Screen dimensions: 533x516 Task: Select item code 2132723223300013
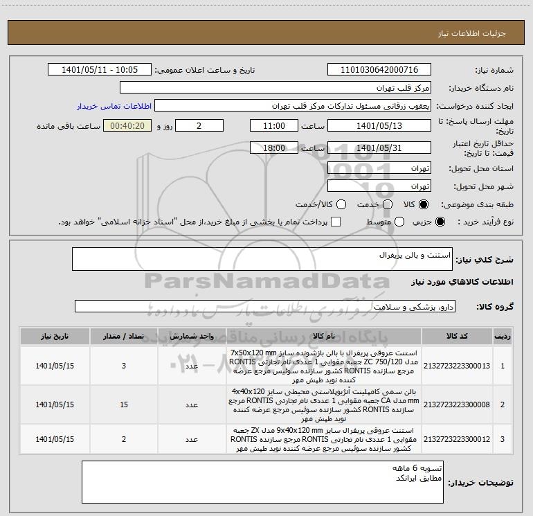(457, 366)
